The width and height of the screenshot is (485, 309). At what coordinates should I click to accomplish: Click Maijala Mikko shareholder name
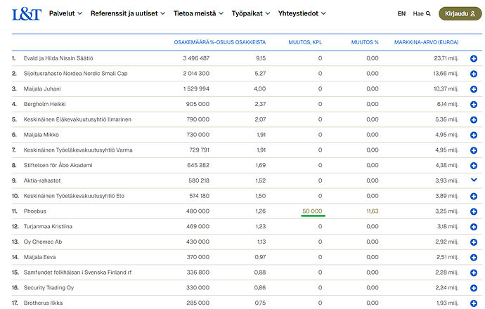[x=41, y=135]
